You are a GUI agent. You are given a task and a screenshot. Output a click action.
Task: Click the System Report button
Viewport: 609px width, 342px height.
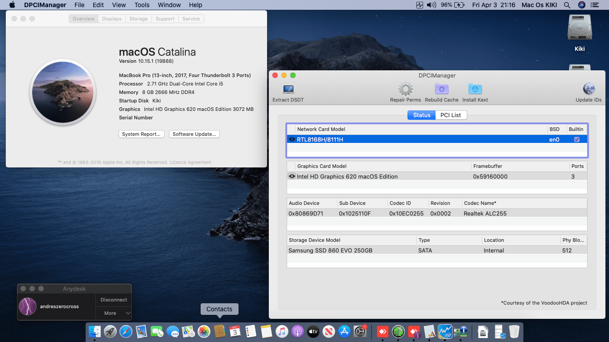point(141,134)
